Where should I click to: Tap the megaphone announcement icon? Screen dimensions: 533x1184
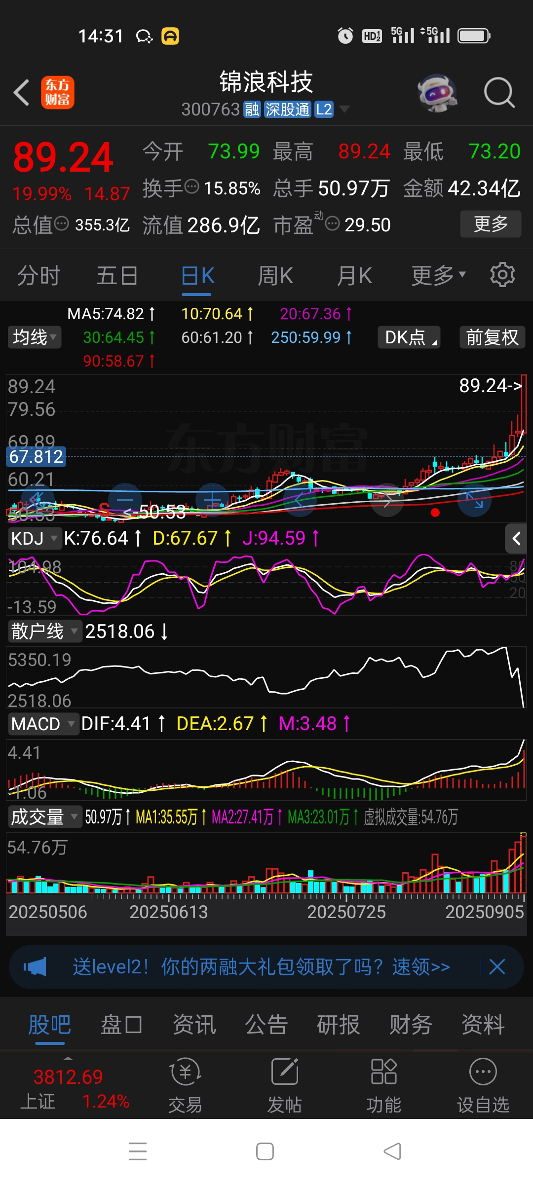click(x=35, y=967)
